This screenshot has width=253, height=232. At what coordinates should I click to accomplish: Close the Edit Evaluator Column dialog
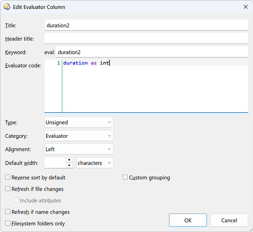point(246,7)
